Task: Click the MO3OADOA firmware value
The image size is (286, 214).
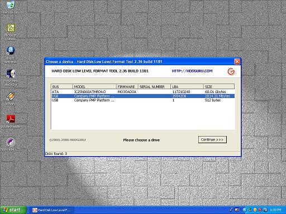Action: pos(127,92)
